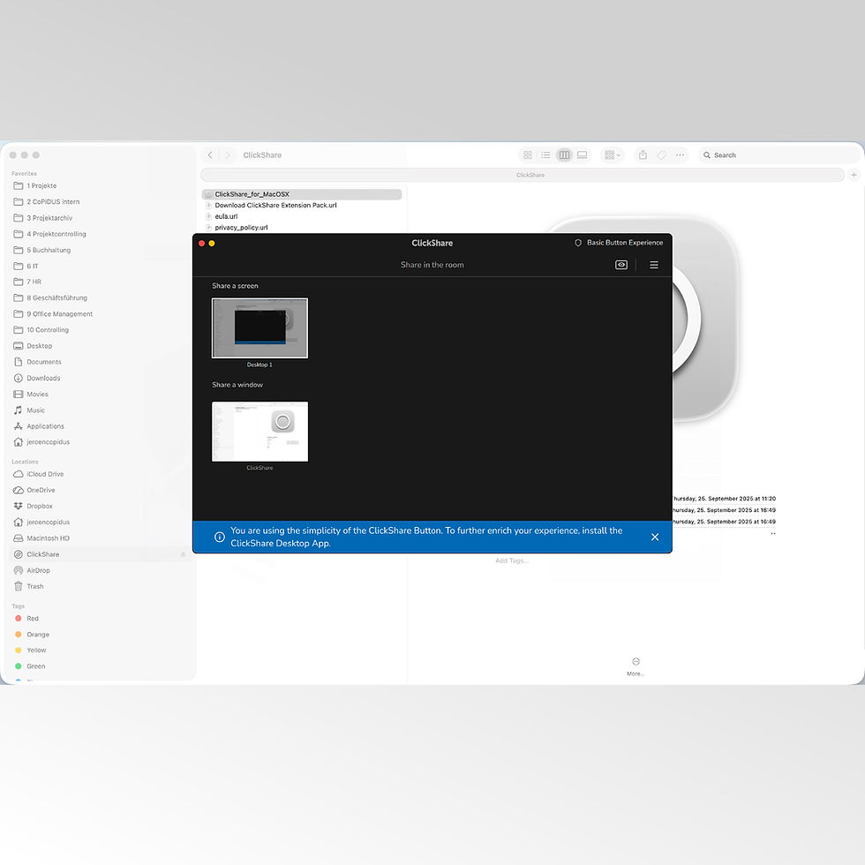The height and width of the screenshot is (865, 865).
Task: Select ClickShare_for_MacOSX file
Action: pos(302,194)
